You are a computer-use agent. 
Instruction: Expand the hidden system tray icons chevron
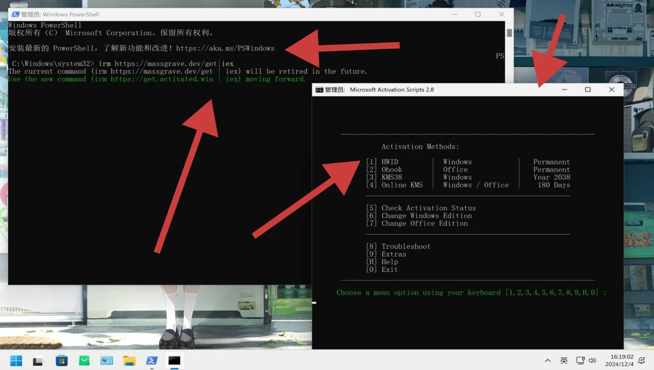(547, 361)
